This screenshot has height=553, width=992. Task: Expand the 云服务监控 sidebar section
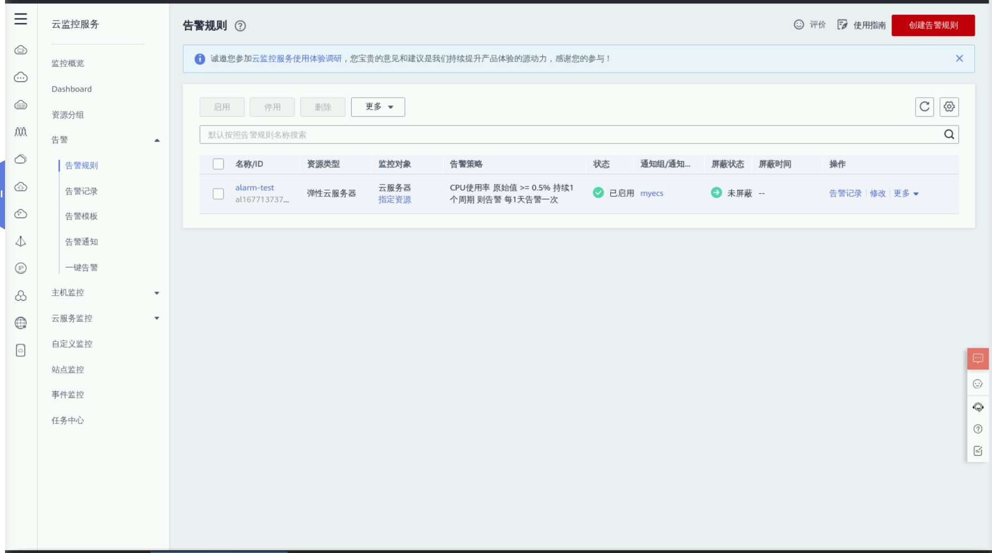click(x=157, y=318)
